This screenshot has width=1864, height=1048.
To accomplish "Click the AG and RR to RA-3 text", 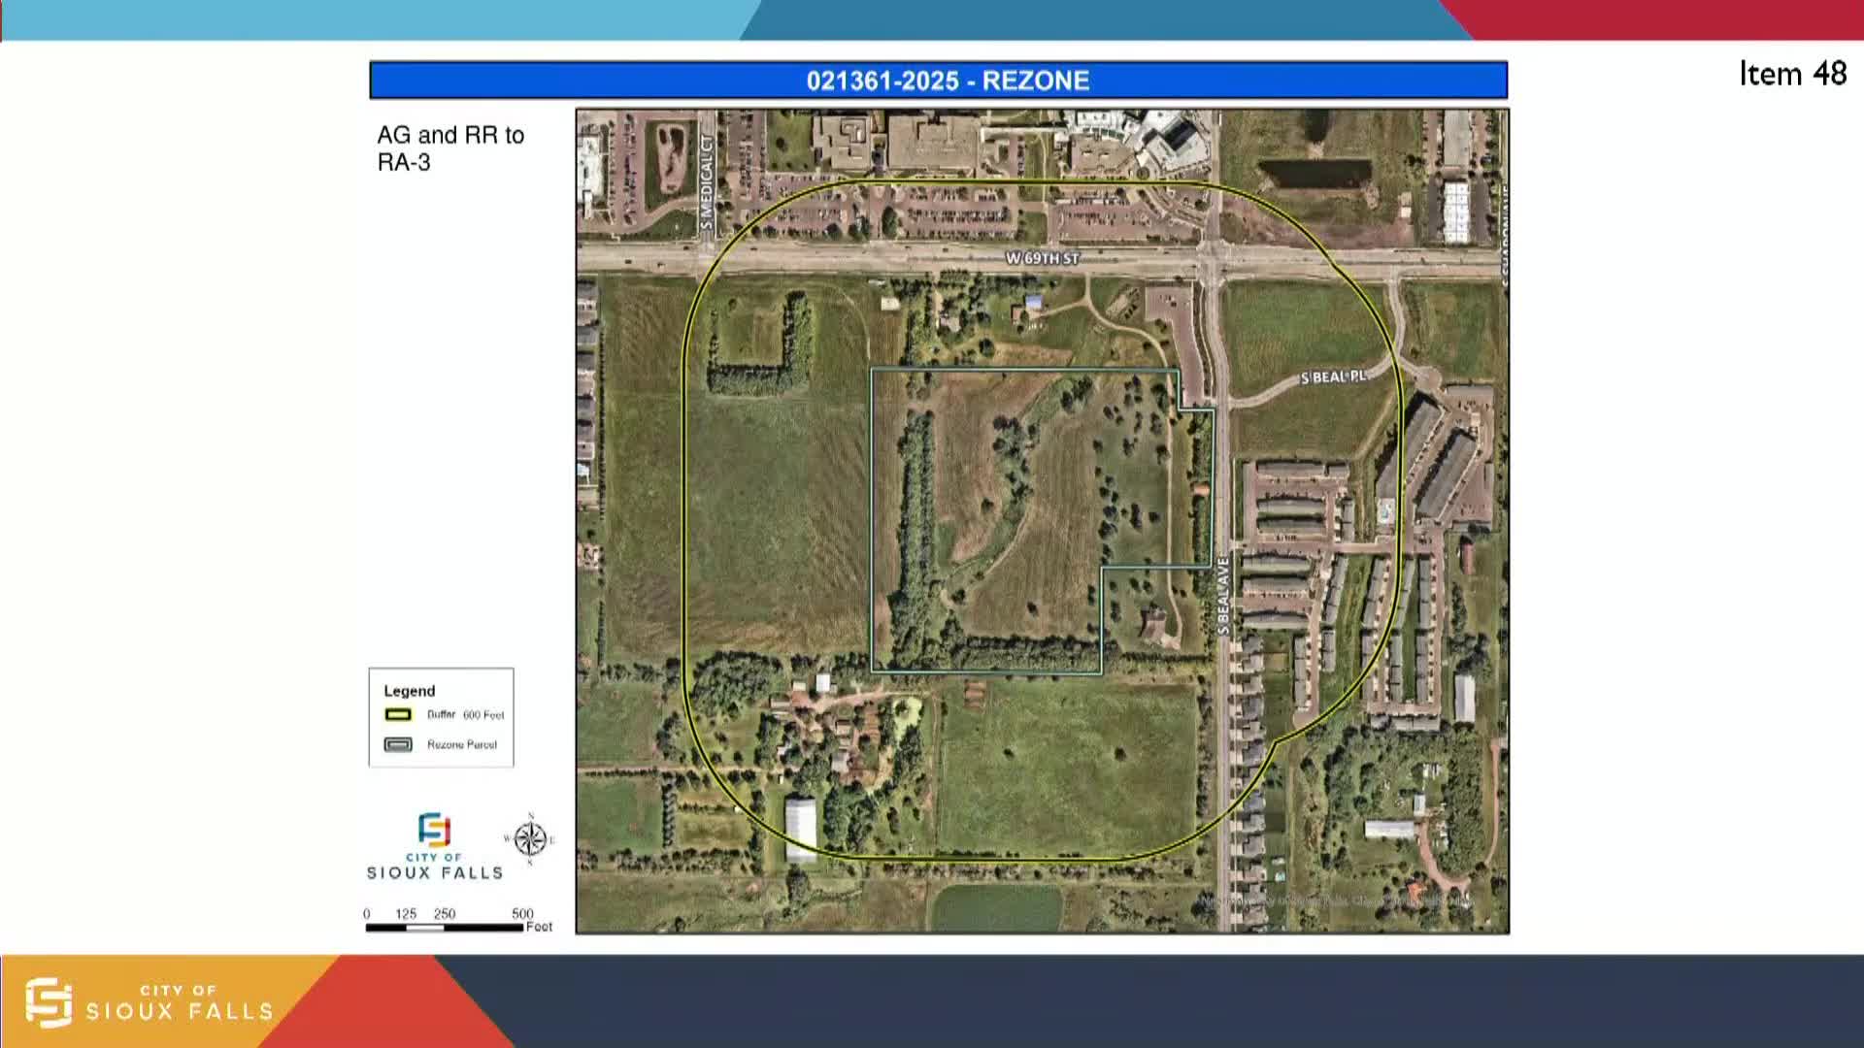I will coord(450,148).
